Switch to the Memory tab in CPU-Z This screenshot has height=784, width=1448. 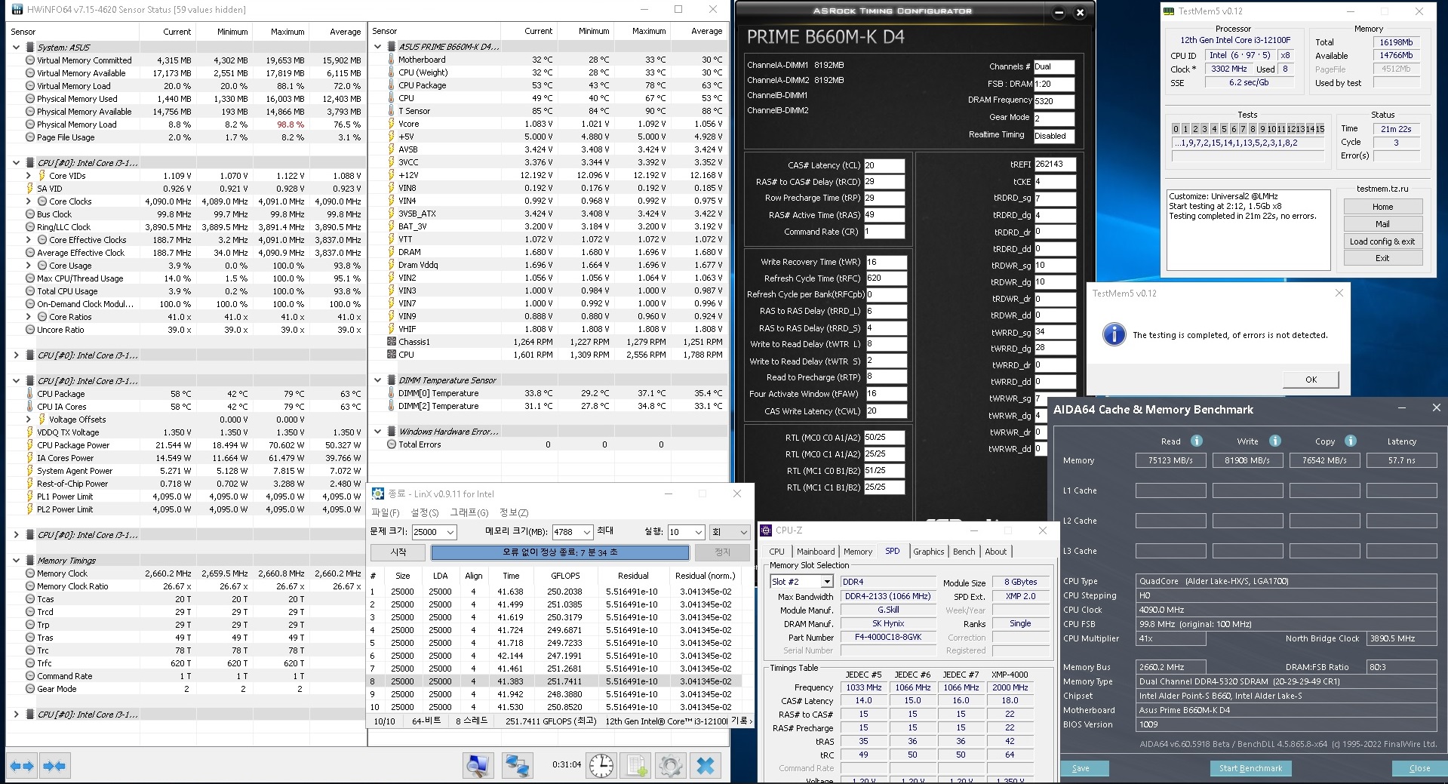pos(858,552)
